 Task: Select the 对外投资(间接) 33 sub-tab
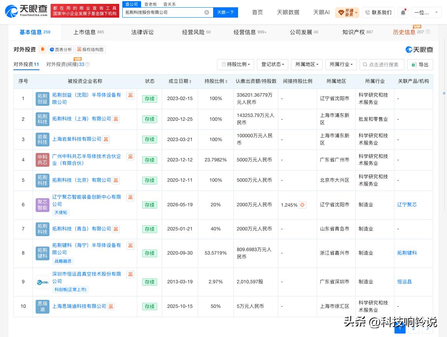65,64
